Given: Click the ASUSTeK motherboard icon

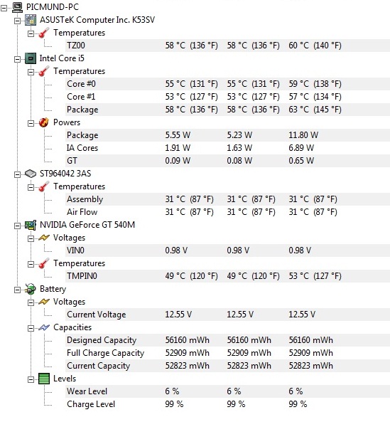Looking at the screenshot, I should click(x=31, y=20).
